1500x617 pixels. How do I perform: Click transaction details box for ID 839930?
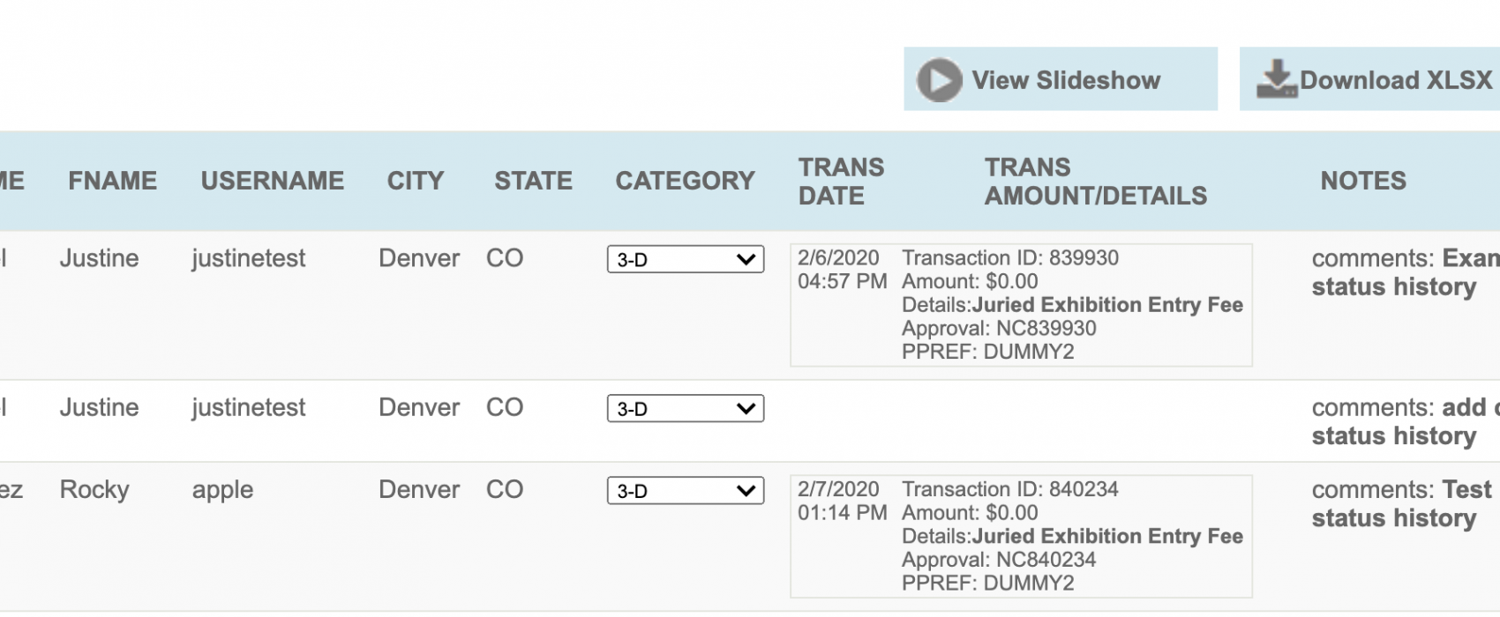point(1022,305)
